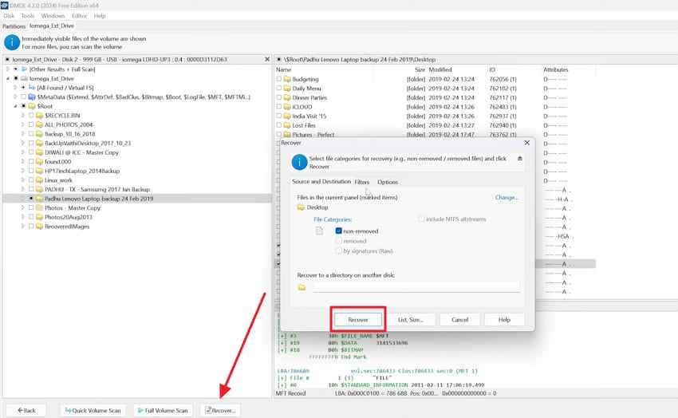This screenshot has width=678, height=418.
Task: Click the [All Found / Virtual FS] icon
Action: 32,88
